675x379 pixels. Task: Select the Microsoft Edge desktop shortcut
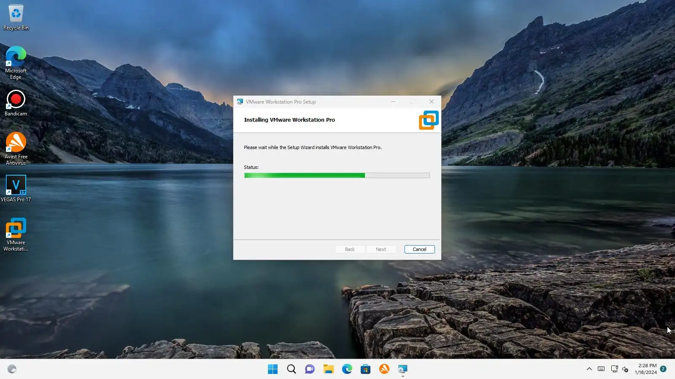16,63
